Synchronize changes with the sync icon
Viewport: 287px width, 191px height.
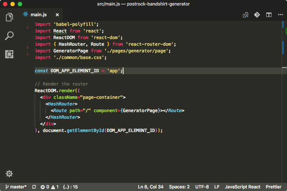click(34, 187)
